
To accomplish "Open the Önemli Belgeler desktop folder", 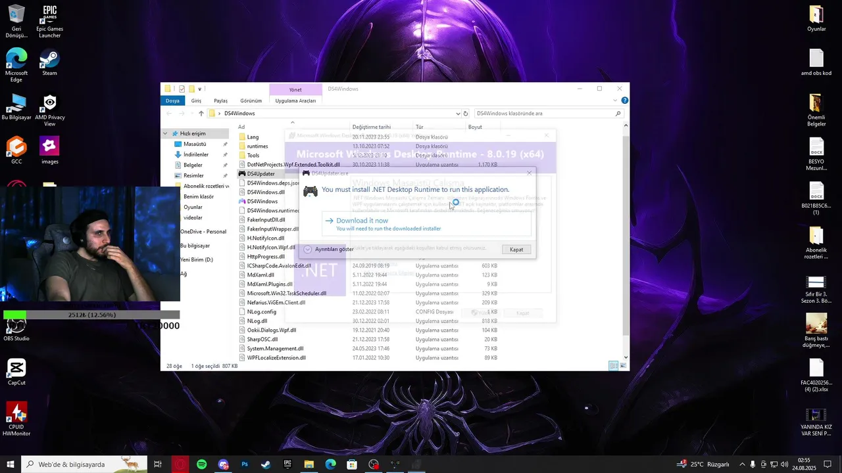I will [x=816, y=110].
